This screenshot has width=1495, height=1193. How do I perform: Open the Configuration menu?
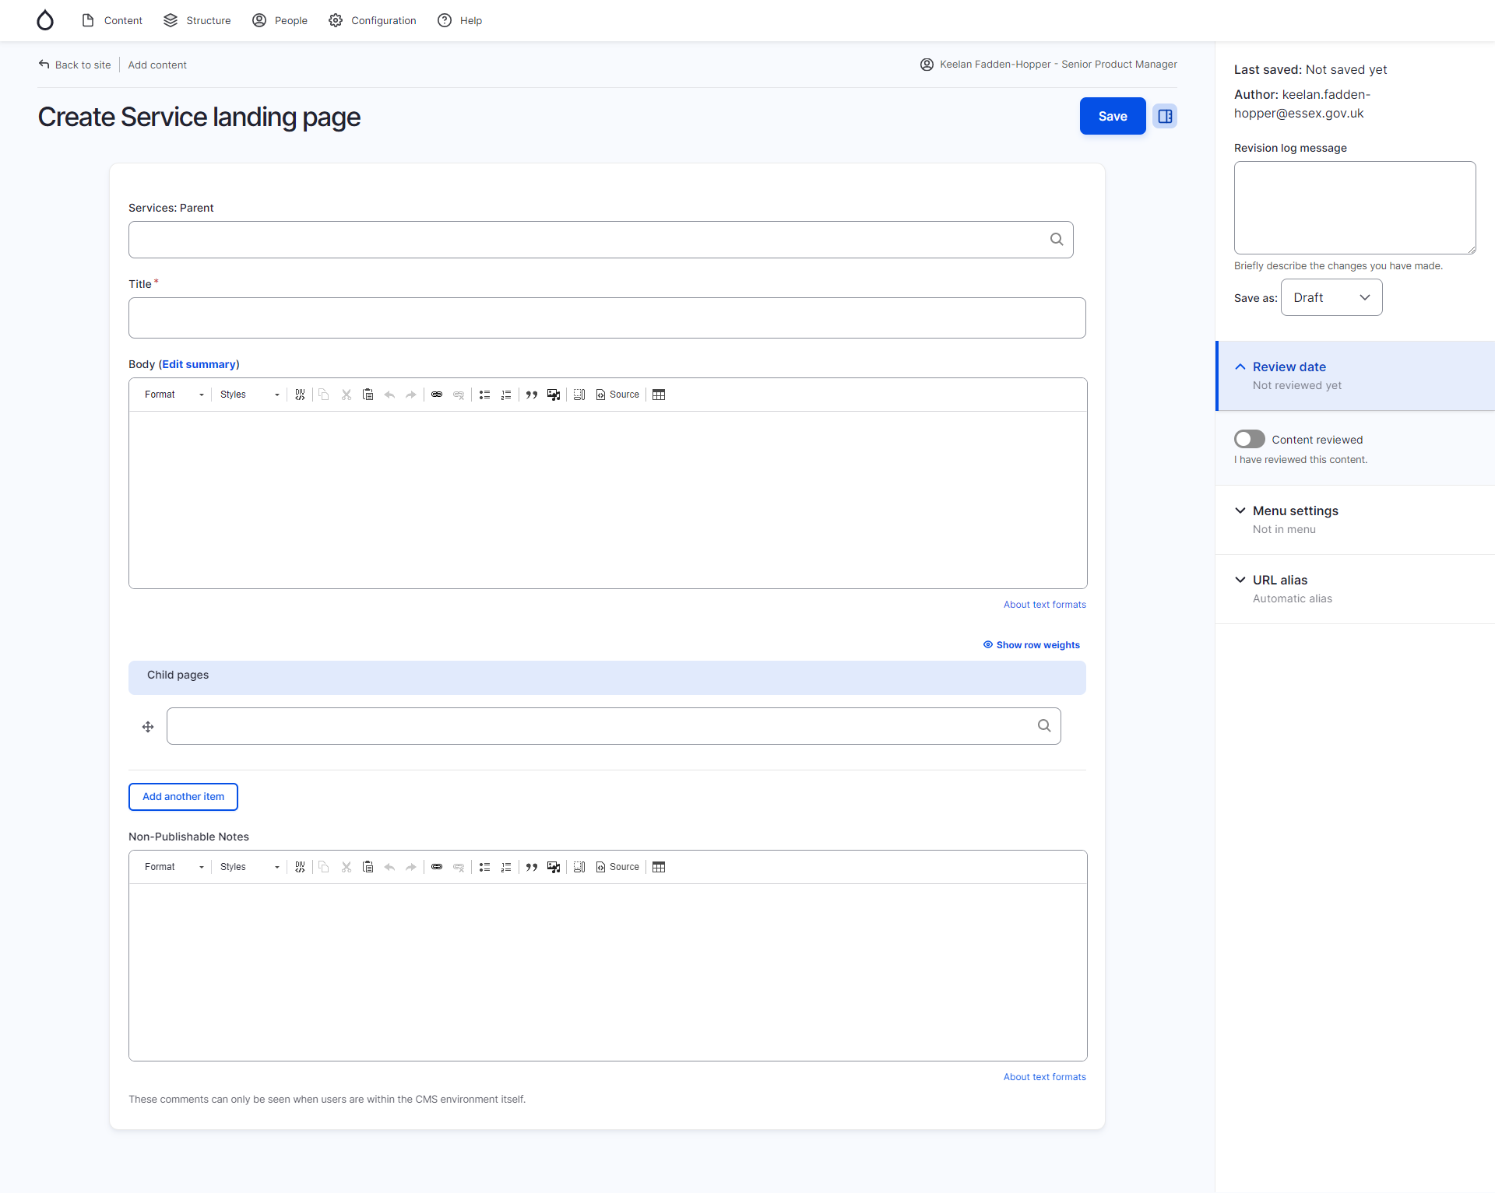[x=371, y=20]
